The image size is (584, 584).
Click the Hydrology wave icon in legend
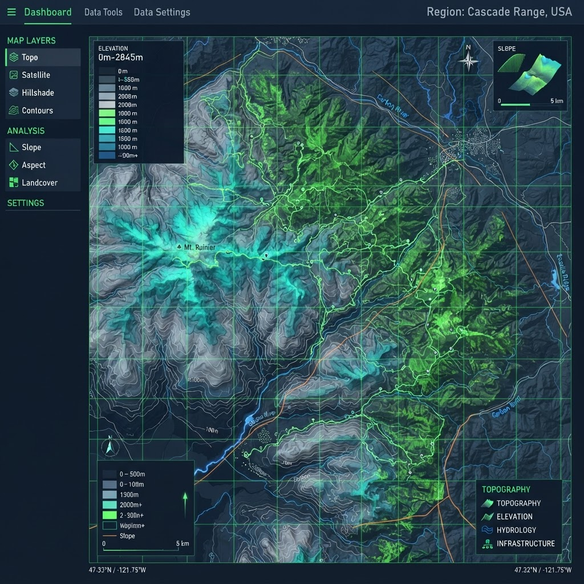click(487, 530)
